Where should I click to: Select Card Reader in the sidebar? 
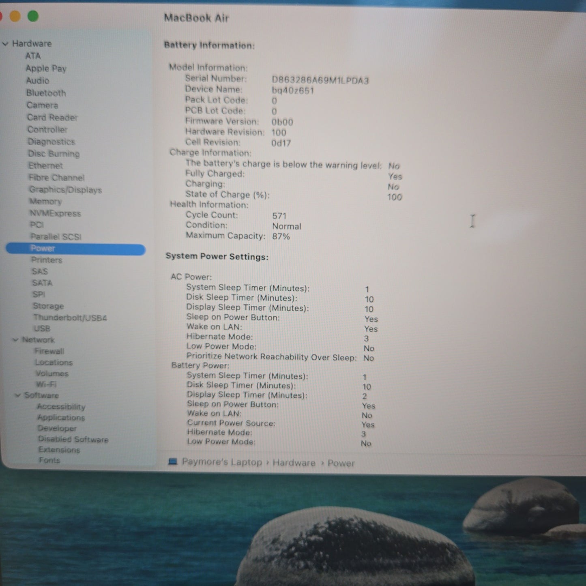click(52, 118)
